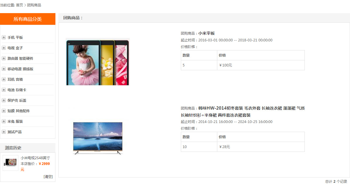Expand the 手机 平板 category plus icon
Screen dimensions: 350x188
coord(4,37)
